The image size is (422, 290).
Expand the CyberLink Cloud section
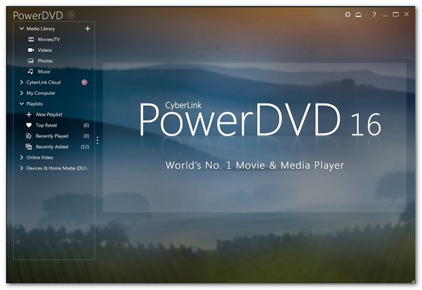[22, 82]
